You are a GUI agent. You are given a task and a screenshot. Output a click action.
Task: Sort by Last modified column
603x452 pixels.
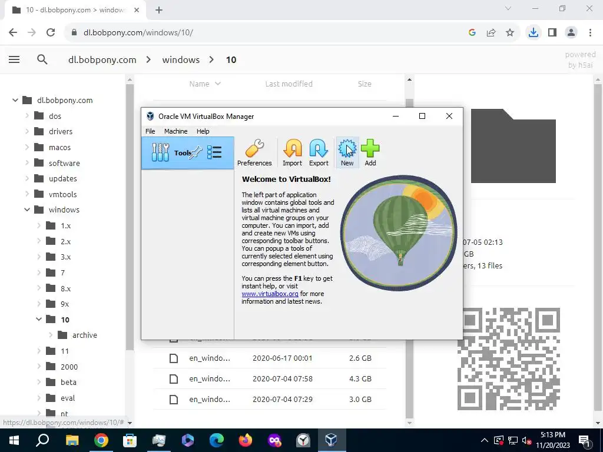[289, 84]
